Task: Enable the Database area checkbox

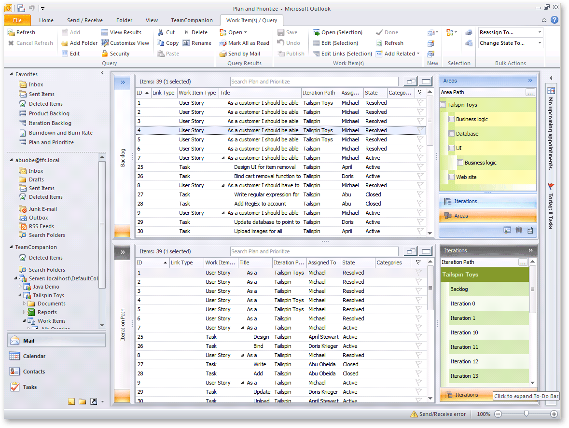Action: (452, 134)
